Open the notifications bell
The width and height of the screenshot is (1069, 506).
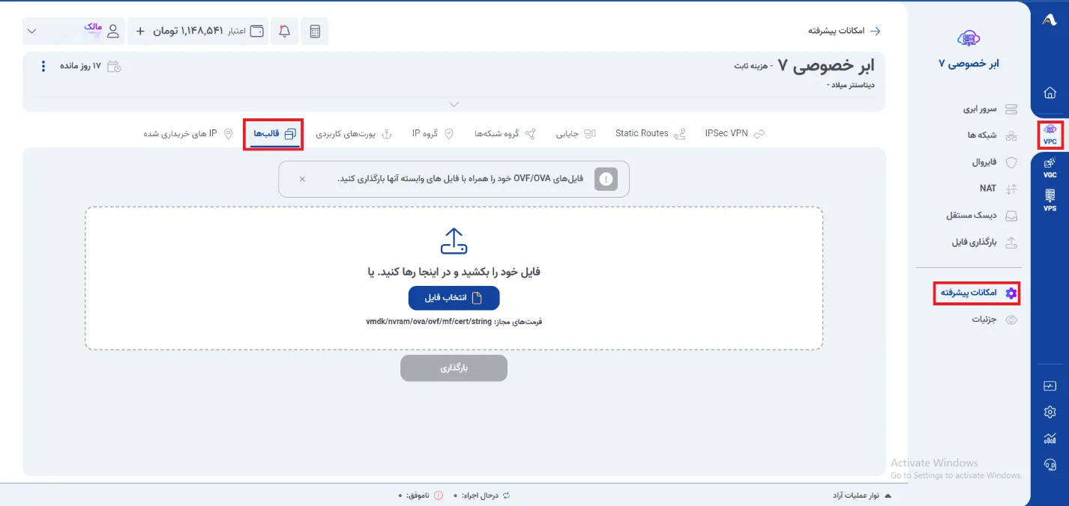tap(285, 31)
